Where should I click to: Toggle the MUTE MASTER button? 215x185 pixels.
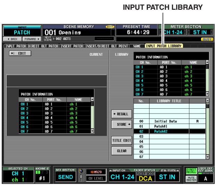pyautogui.click(x=191, y=179)
